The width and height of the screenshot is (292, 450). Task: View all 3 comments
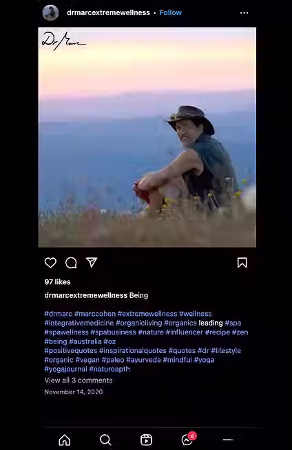[x=79, y=381]
